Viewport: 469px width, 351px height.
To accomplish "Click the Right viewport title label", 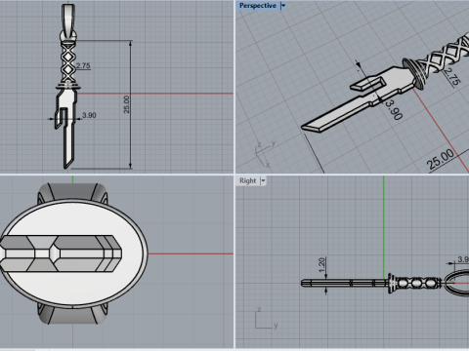I will (247, 180).
